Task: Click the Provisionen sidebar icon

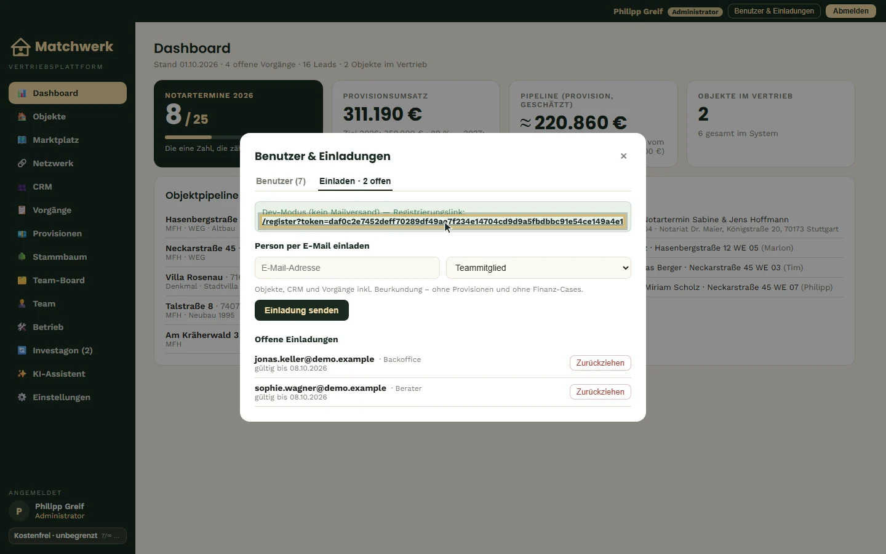Action: [22, 234]
